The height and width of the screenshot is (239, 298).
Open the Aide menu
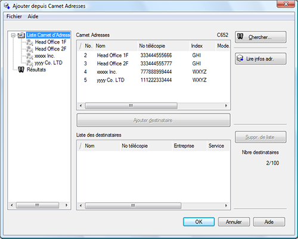click(33, 17)
